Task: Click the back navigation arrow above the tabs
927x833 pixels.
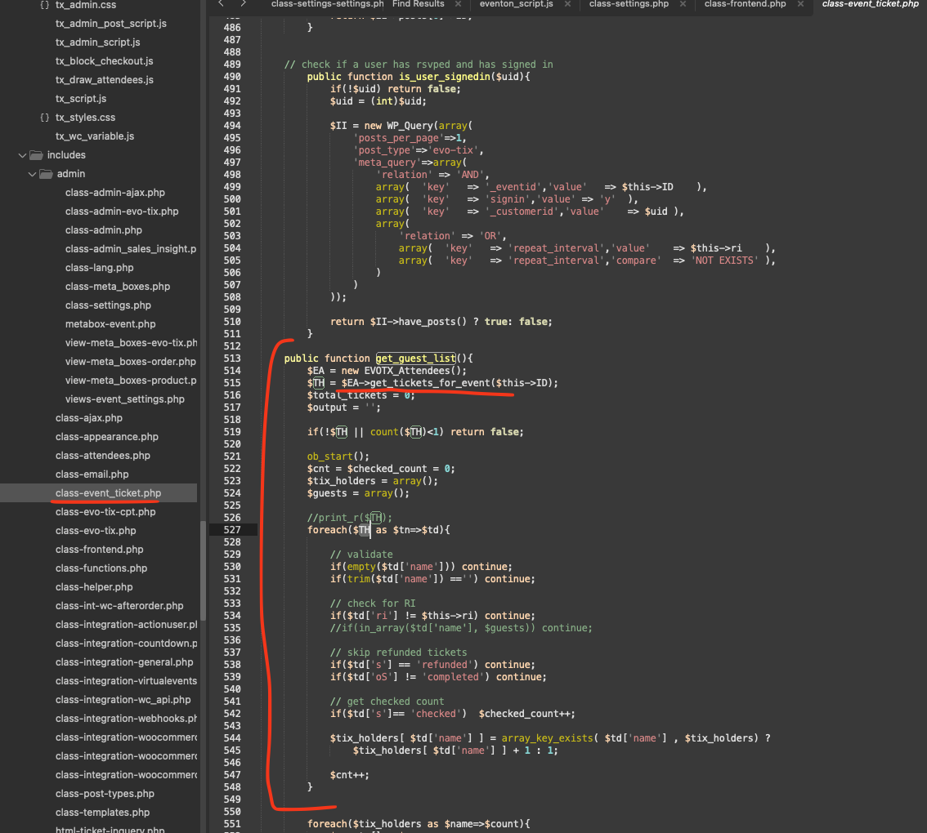Action: pyautogui.click(x=221, y=4)
